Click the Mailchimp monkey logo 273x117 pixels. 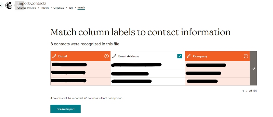coord(9,6)
